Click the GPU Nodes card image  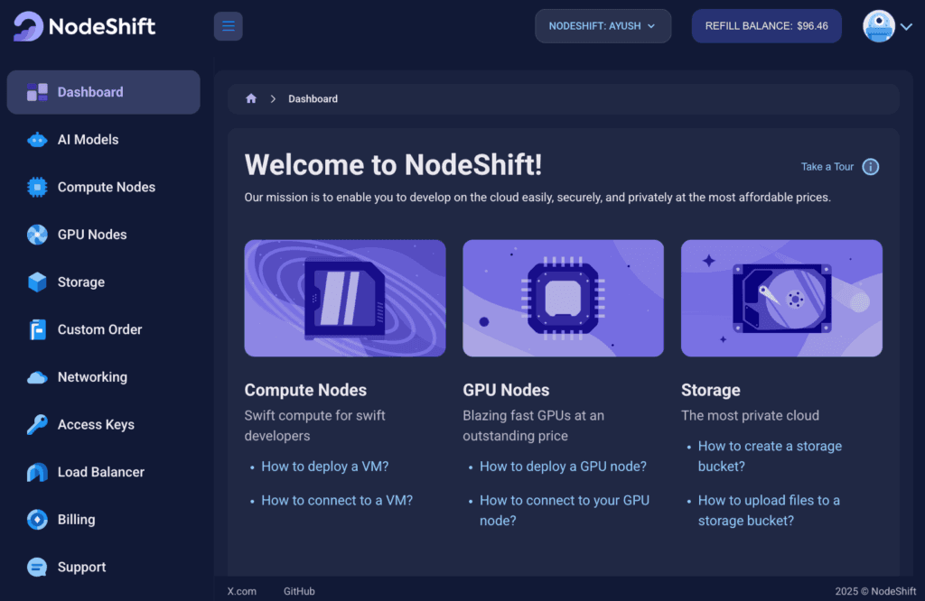coord(564,298)
